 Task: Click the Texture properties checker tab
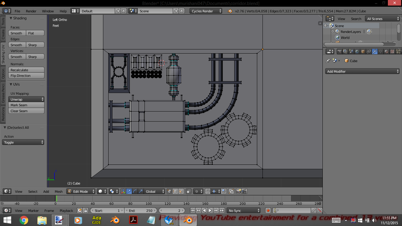392,51
